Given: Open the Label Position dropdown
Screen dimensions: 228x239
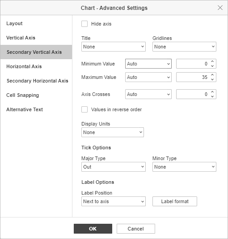Looking at the screenshot, I should [114, 201].
